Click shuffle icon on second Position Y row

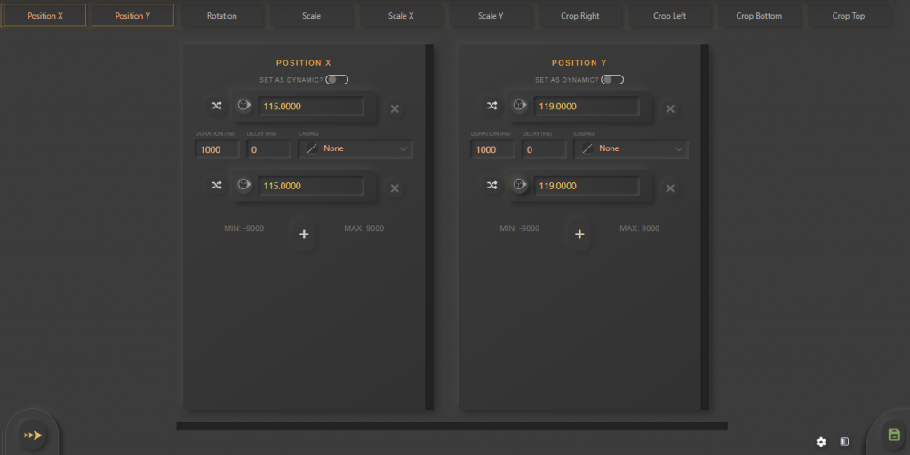coord(491,187)
